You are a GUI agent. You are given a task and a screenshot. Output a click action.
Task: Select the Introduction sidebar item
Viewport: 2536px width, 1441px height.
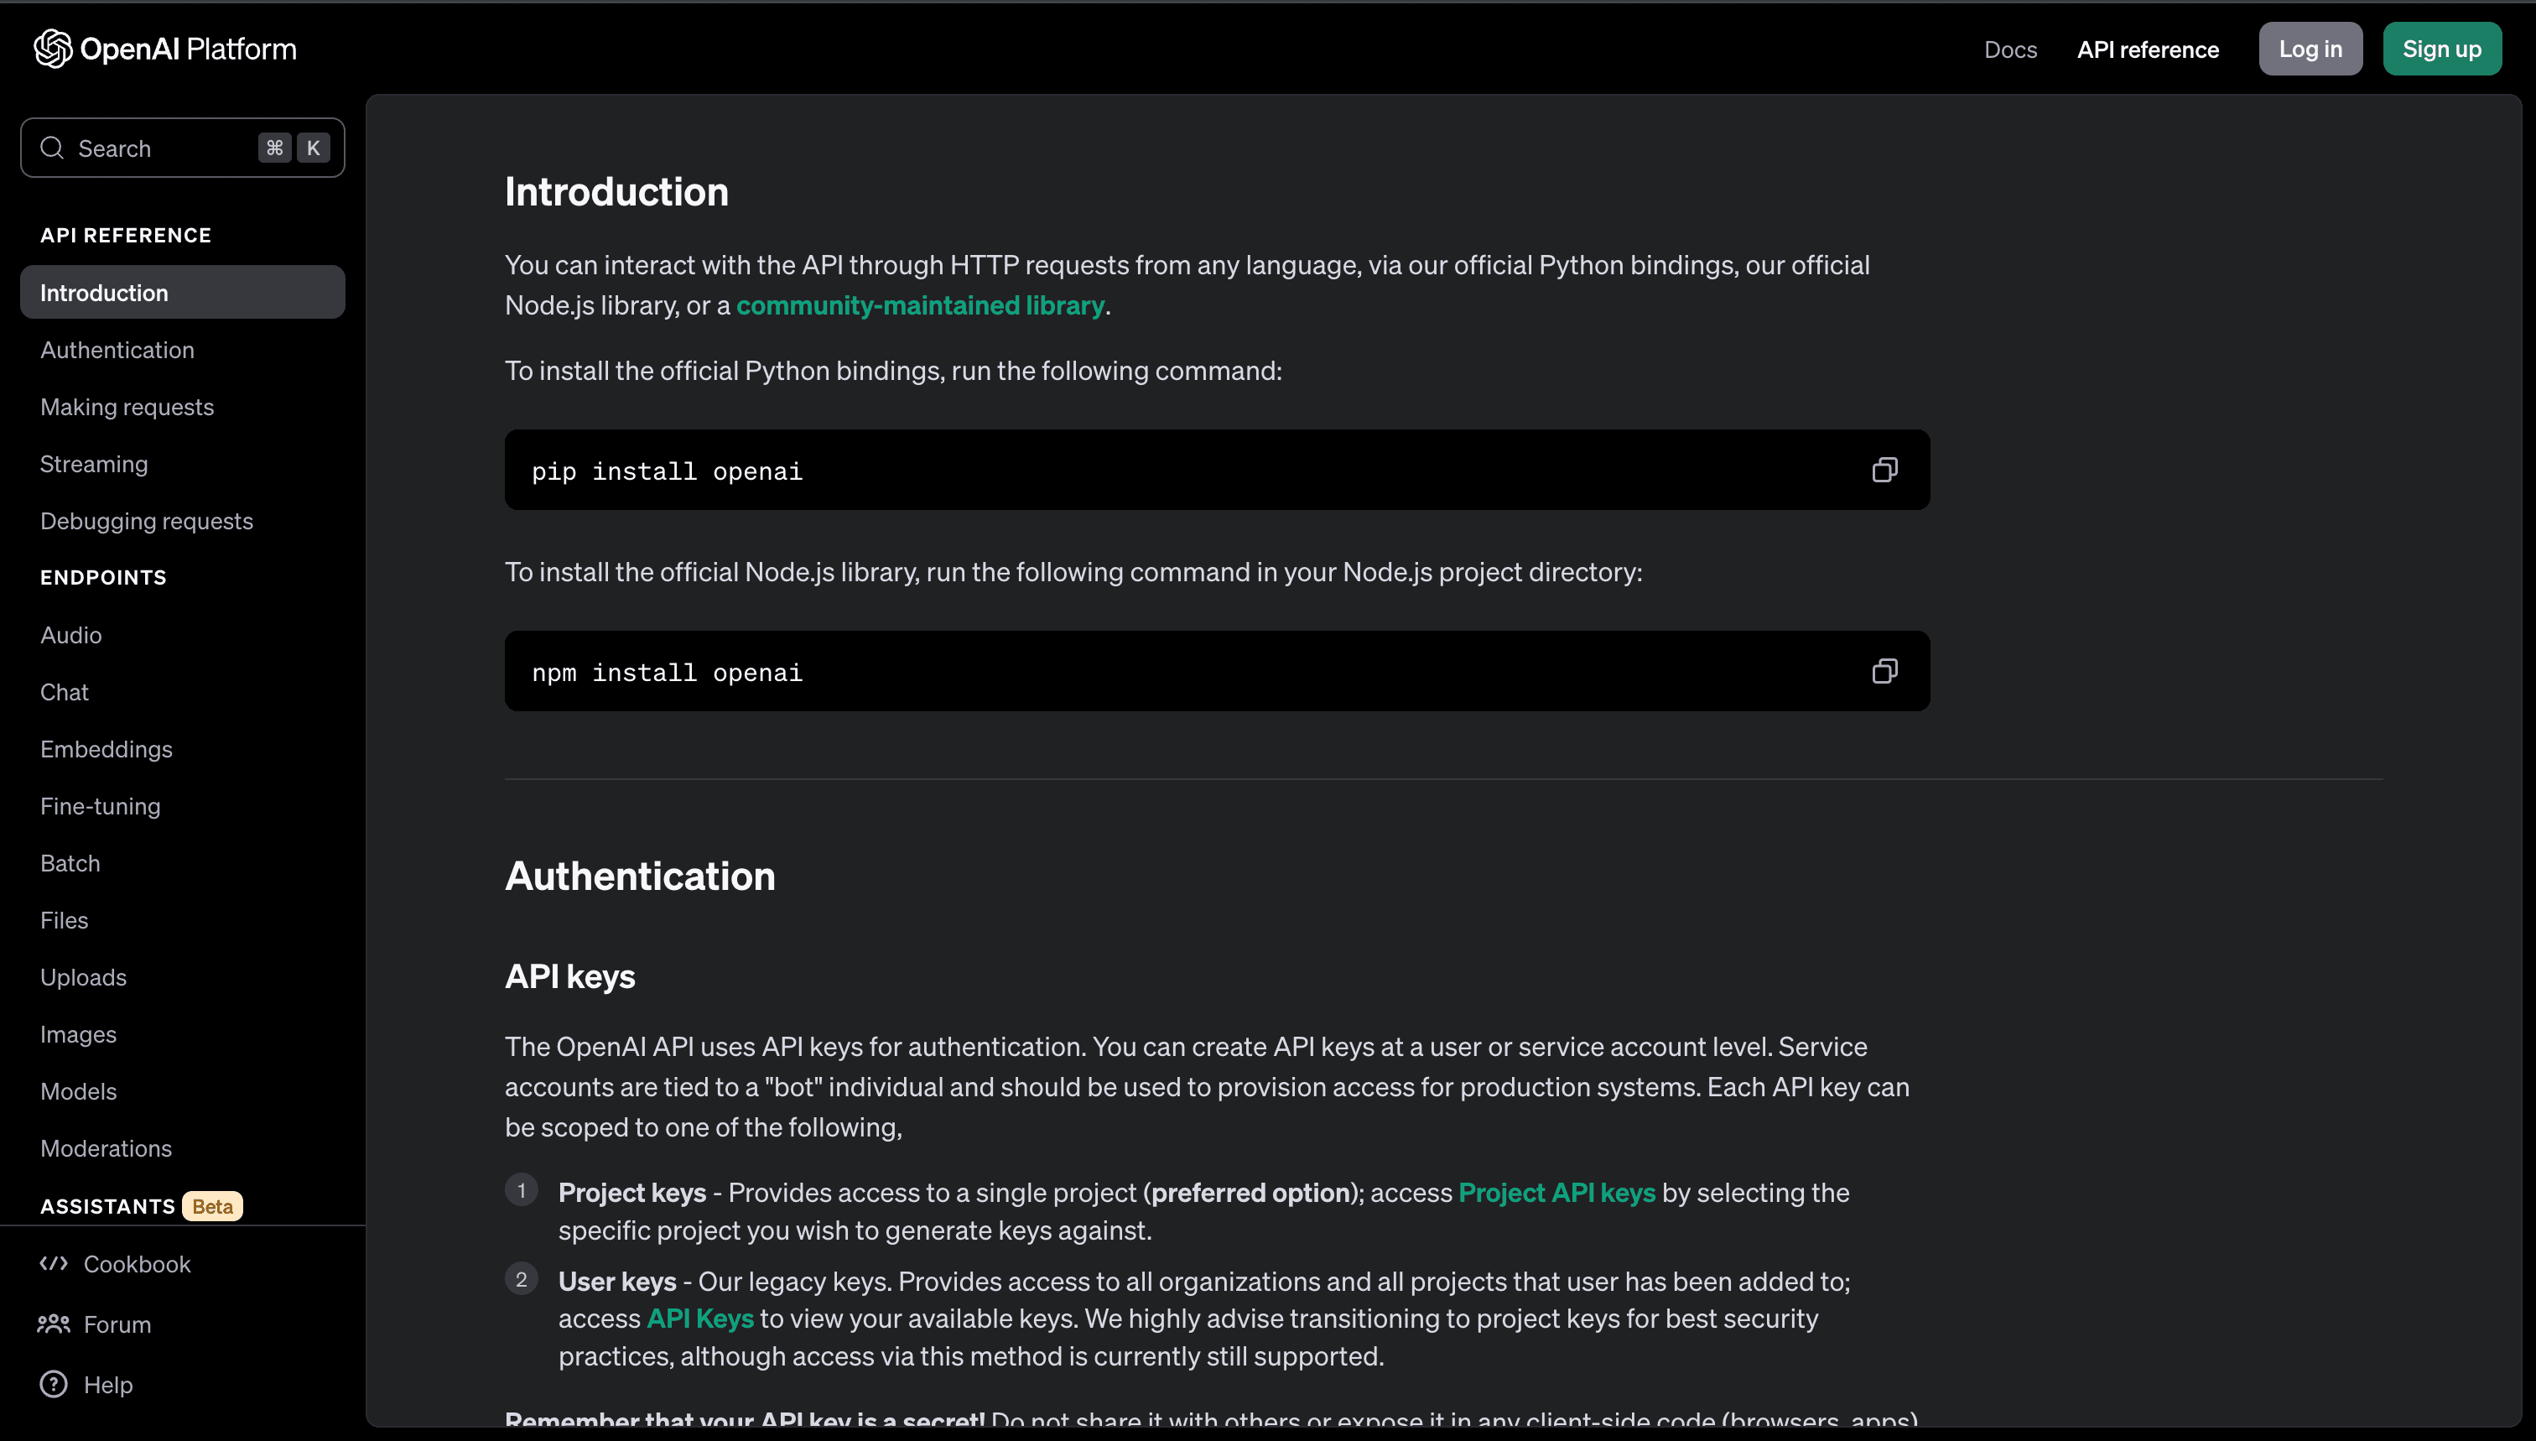pyautogui.click(x=181, y=291)
